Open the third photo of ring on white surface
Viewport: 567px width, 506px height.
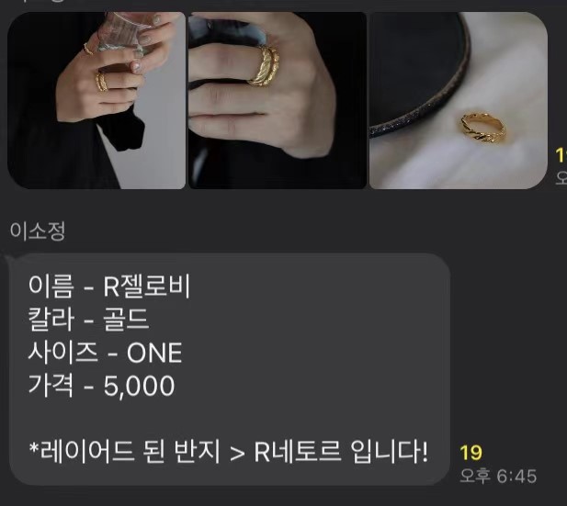pyautogui.click(x=459, y=100)
